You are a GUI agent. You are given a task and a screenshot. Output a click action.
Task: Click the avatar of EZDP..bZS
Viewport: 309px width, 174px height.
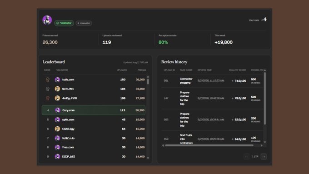coord(57,156)
